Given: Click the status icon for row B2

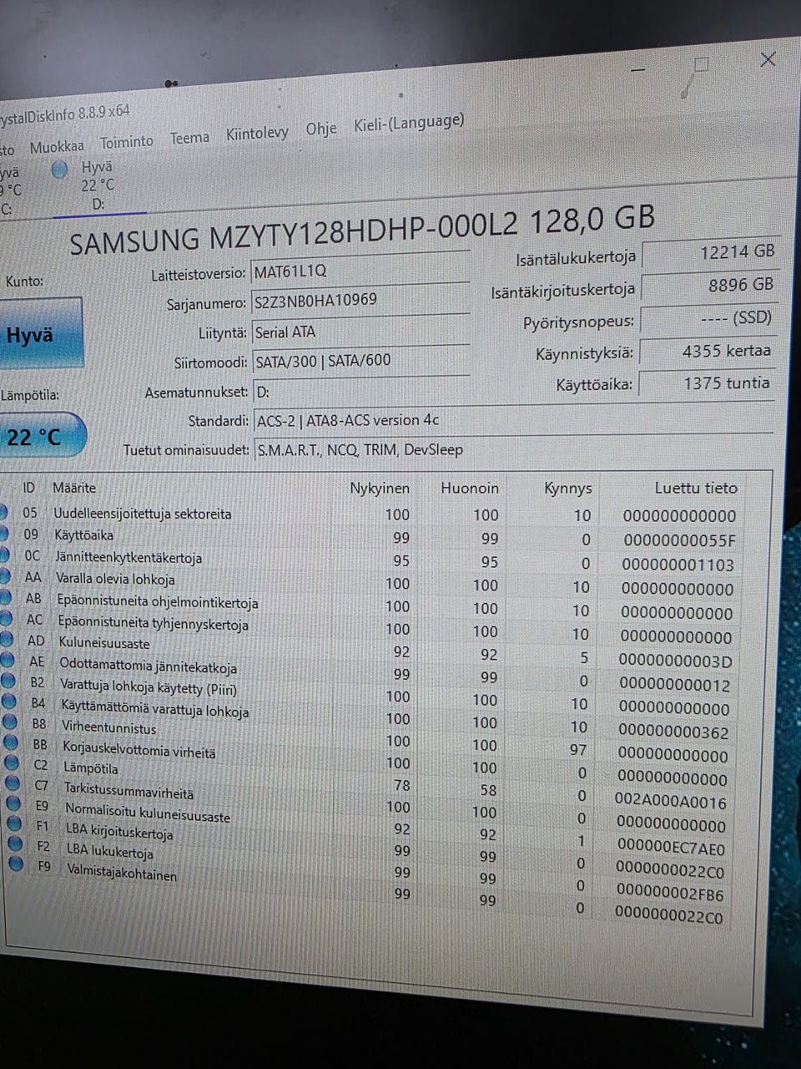Looking at the screenshot, I should (8, 681).
